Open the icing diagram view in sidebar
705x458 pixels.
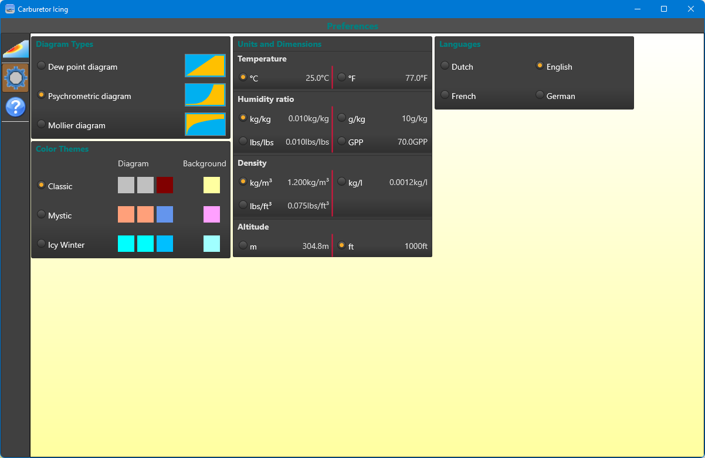click(16, 48)
